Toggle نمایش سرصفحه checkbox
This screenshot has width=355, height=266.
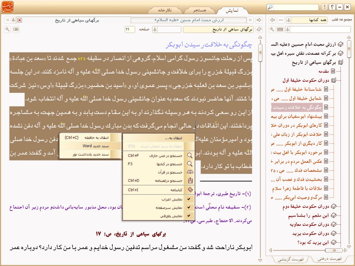tap(189, 207)
